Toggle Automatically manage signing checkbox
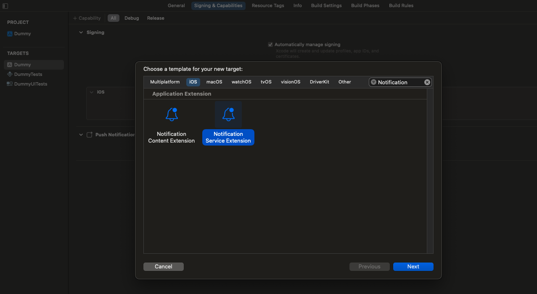This screenshot has height=294, width=537. [270, 44]
